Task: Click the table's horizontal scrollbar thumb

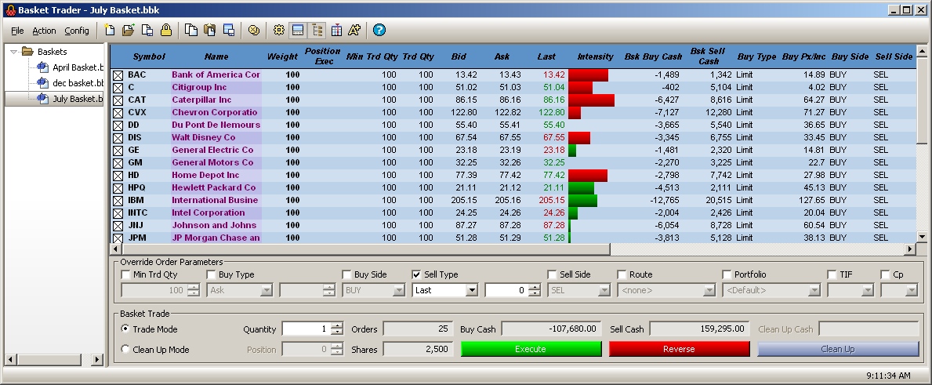Action: [x=365, y=249]
